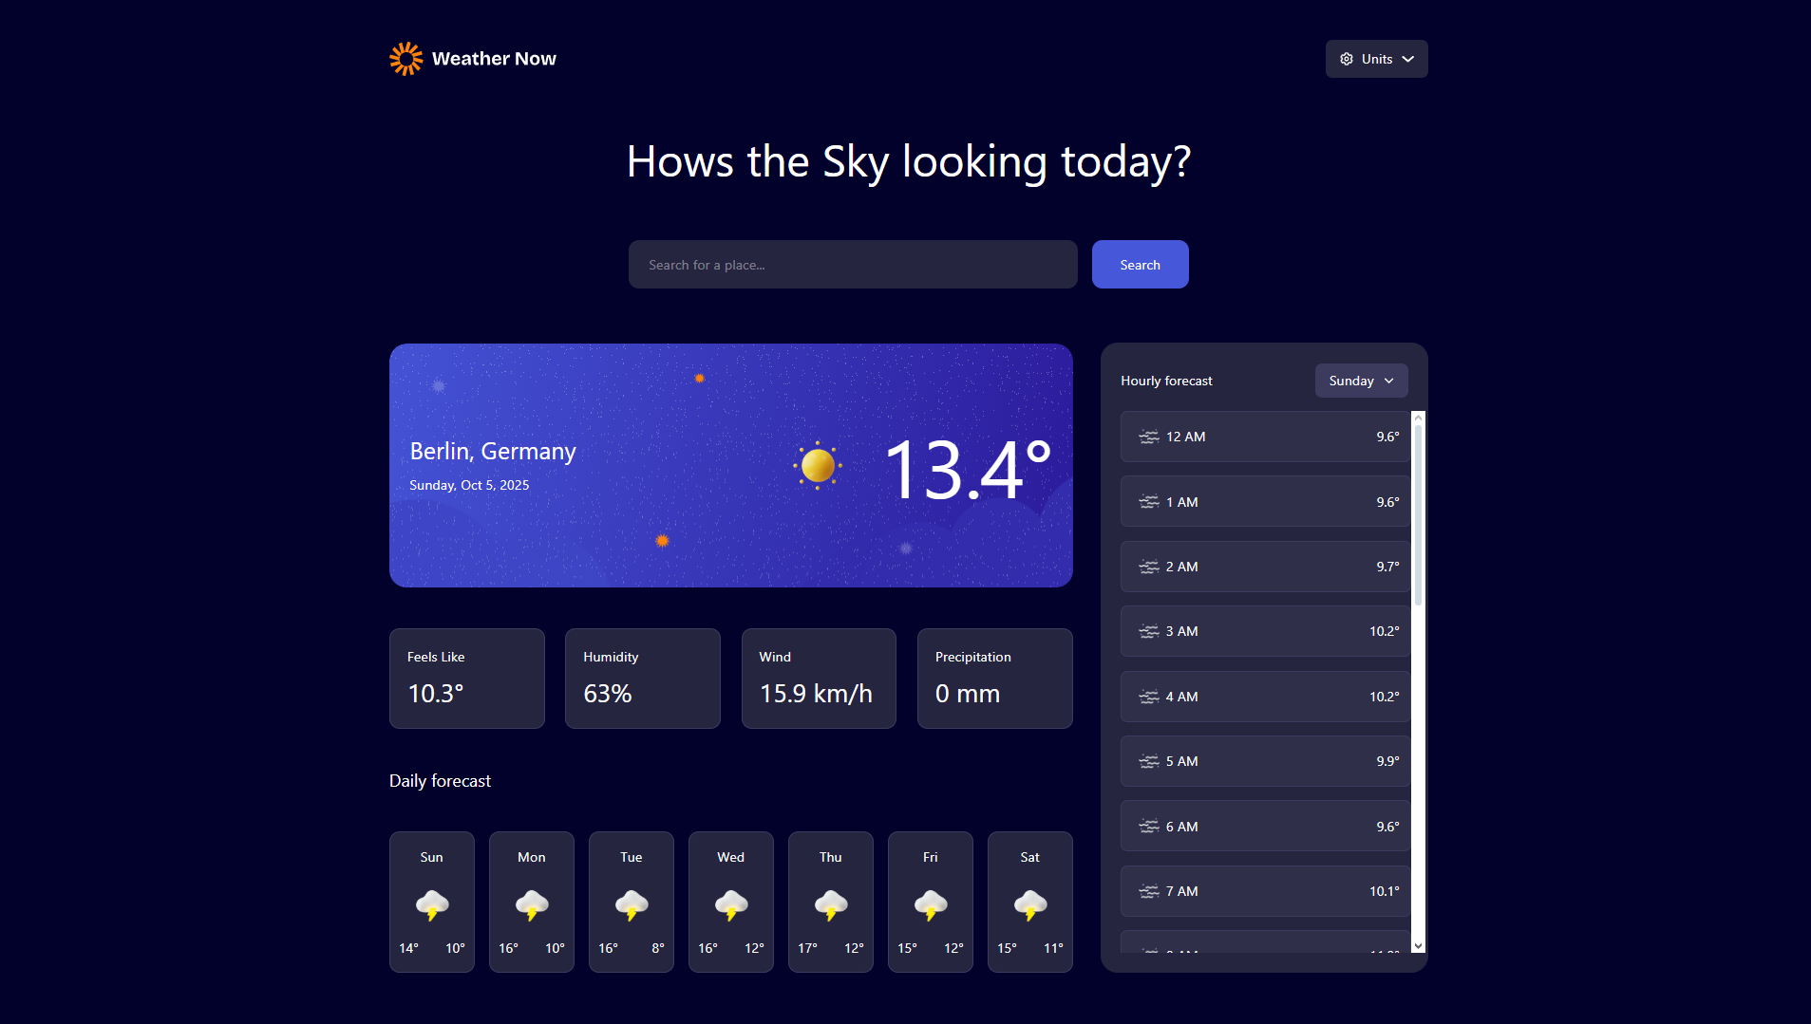
Task: Click the Tue thunderstorm icon
Action: [x=632, y=905]
